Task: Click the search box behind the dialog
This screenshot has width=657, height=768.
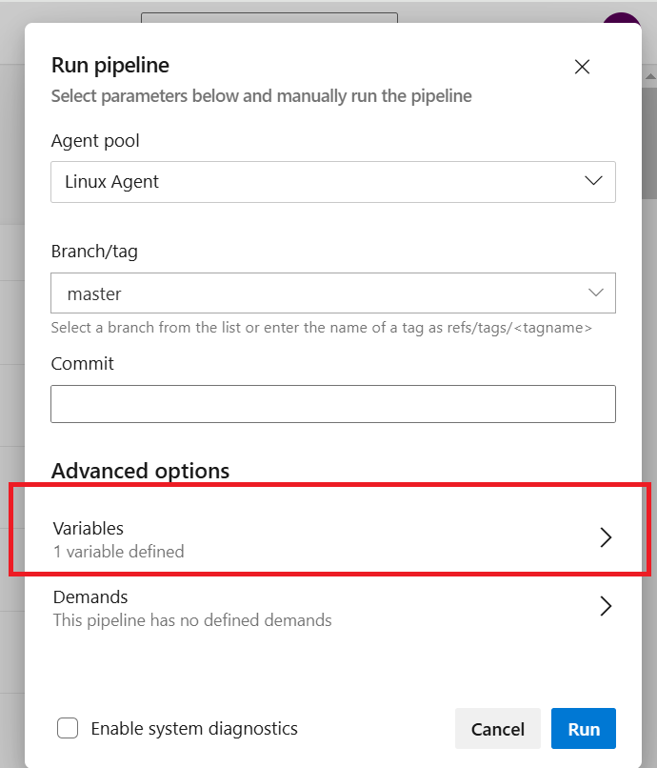Action: click(269, 18)
